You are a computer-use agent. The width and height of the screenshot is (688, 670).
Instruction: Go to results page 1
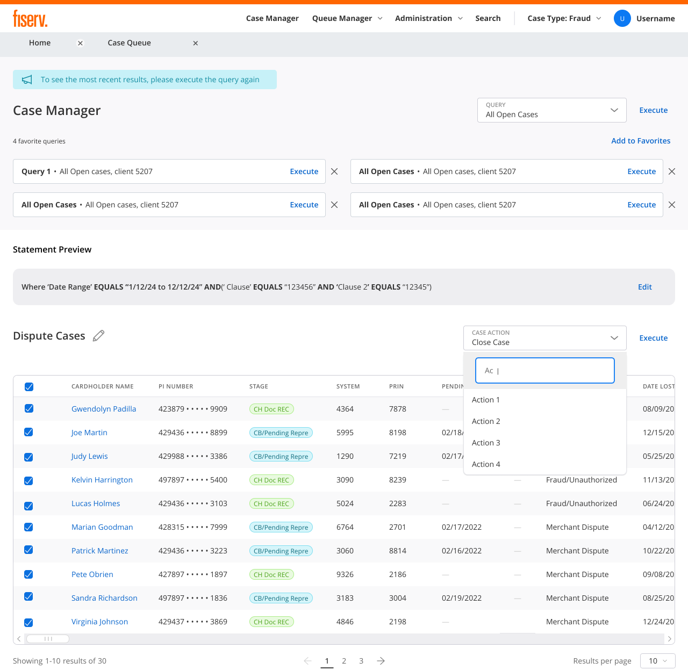[327, 661]
